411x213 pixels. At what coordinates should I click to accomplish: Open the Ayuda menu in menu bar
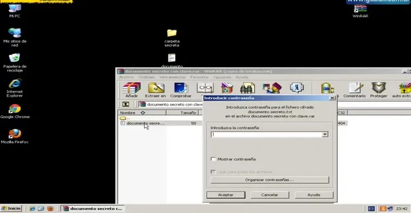click(x=242, y=77)
